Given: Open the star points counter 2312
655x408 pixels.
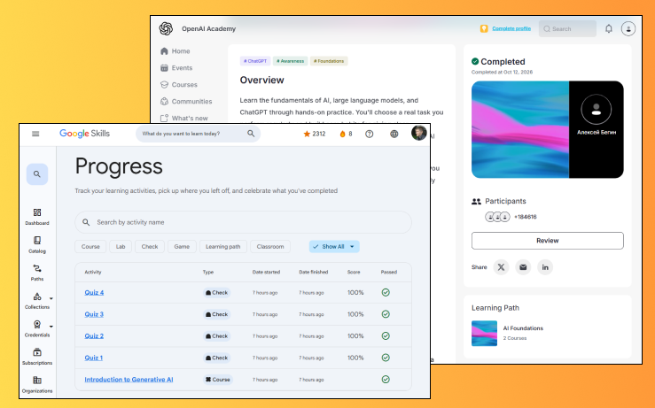Looking at the screenshot, I should (x=314, y=134).
